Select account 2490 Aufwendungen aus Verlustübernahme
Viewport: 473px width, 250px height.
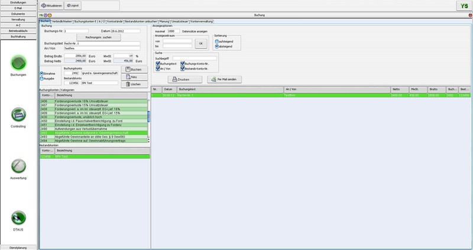click(x=94, y=129)
